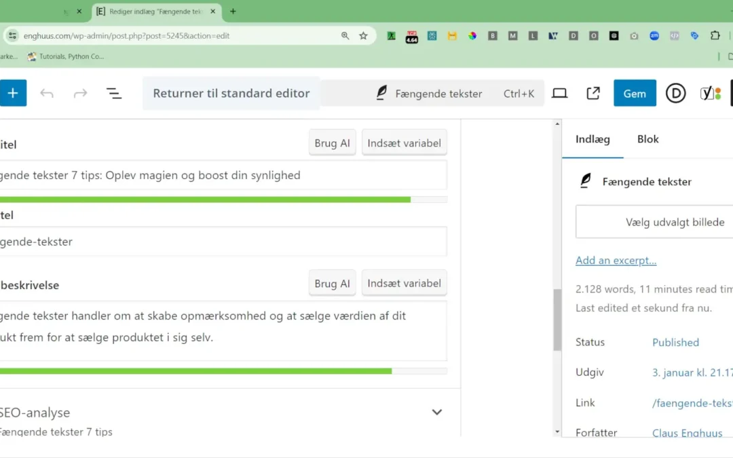Redo the last change
The width and height of the screenshot is (733, 458).
pos(80,94)
